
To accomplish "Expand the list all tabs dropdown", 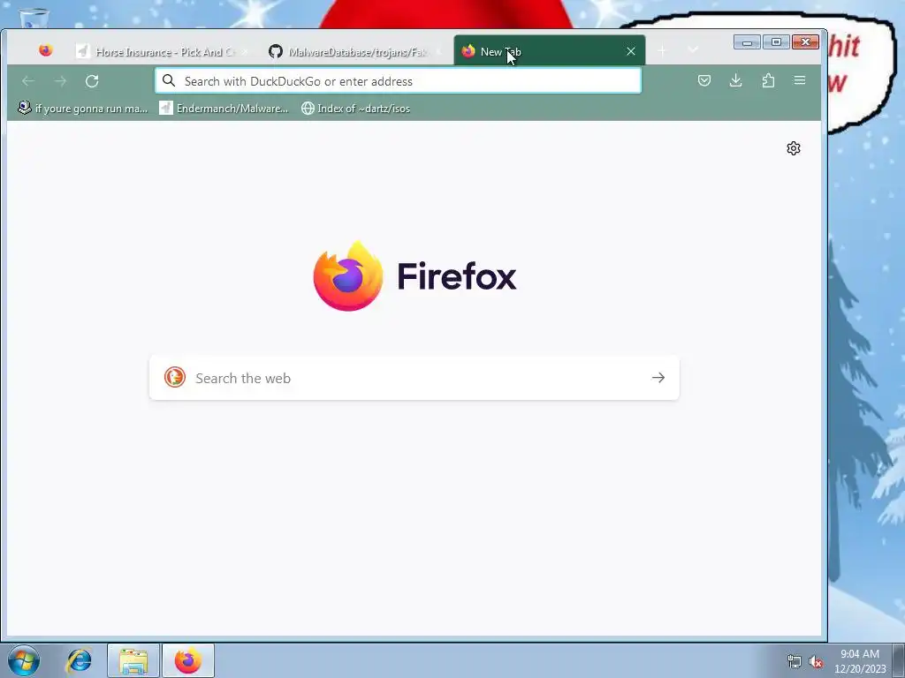I will 693,49.
